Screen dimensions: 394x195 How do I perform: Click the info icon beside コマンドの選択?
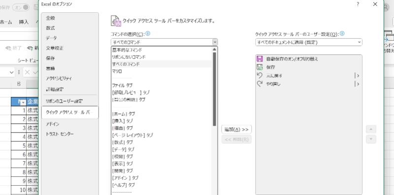(148, 33)
